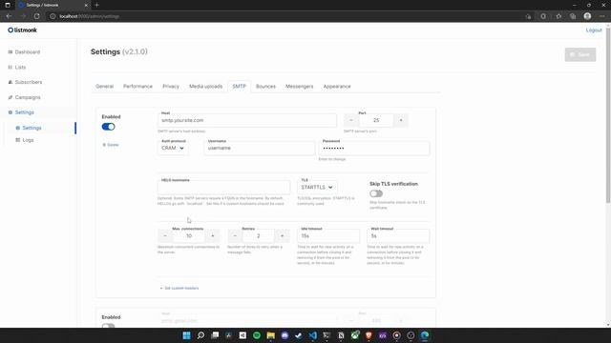The height and width of the screenshot is (343, 611).
Task: Open the Windows Start menu
Action: coord(187,335)
